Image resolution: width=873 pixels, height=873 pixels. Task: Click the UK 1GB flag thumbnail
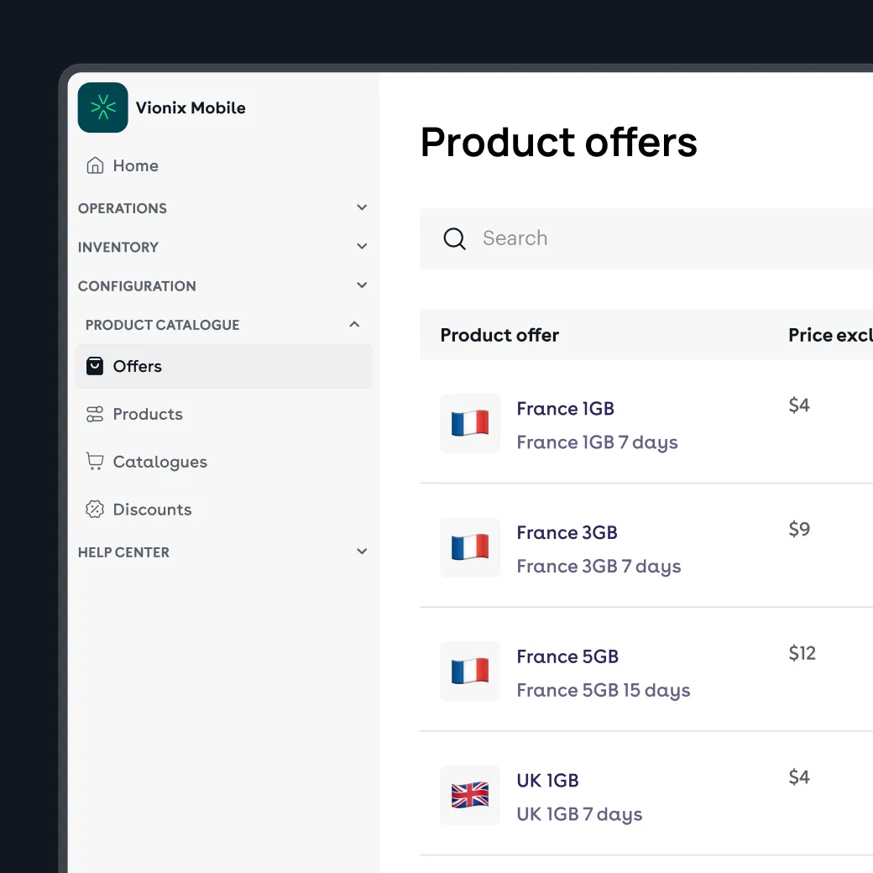click(x=470, y=795)
